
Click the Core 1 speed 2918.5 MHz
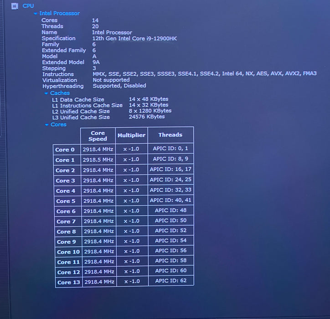click(x=98, y=160)
